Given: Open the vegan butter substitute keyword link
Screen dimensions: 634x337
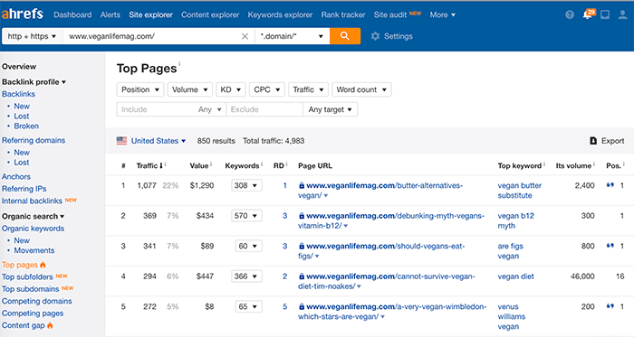Looking at the screenshot, I should tap(520, 191).
